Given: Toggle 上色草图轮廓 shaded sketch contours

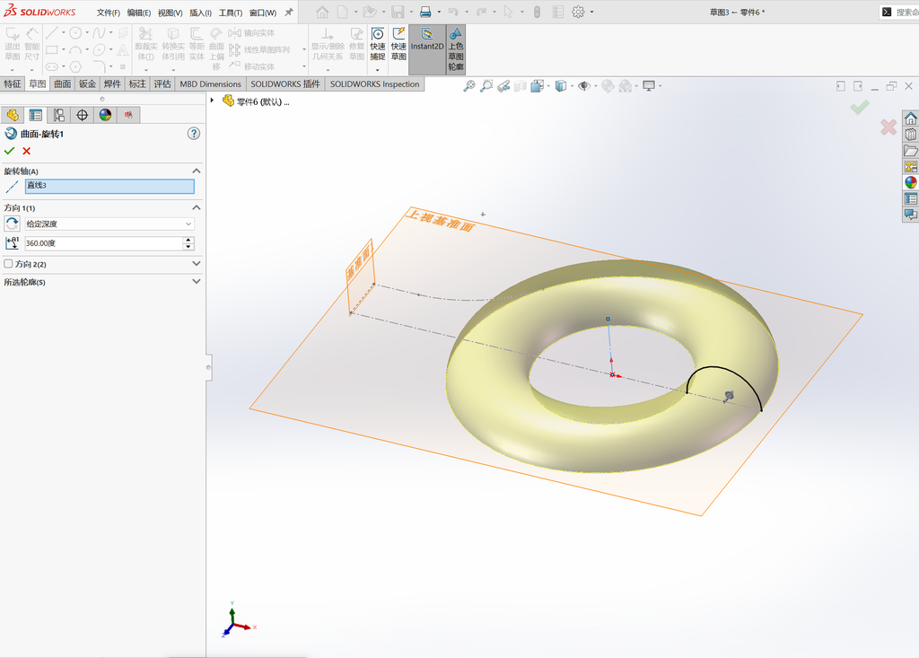Looking at the screenshot, I should [x=455, y=49].
